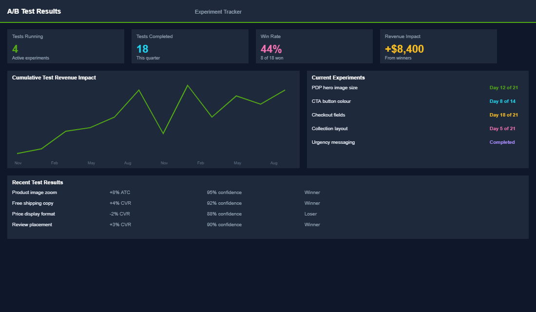Click the Win Rate percentage
The height and width of the screenshot is (312, 536).
[271, 49]
